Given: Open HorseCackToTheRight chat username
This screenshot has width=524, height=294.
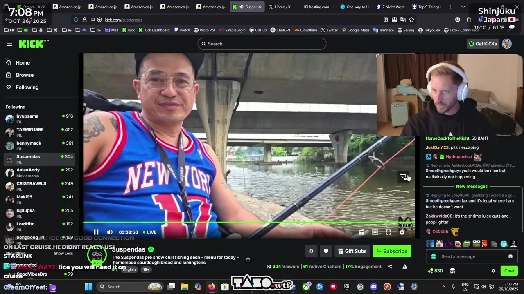Looking at the screenshot, I should point(447,138).
